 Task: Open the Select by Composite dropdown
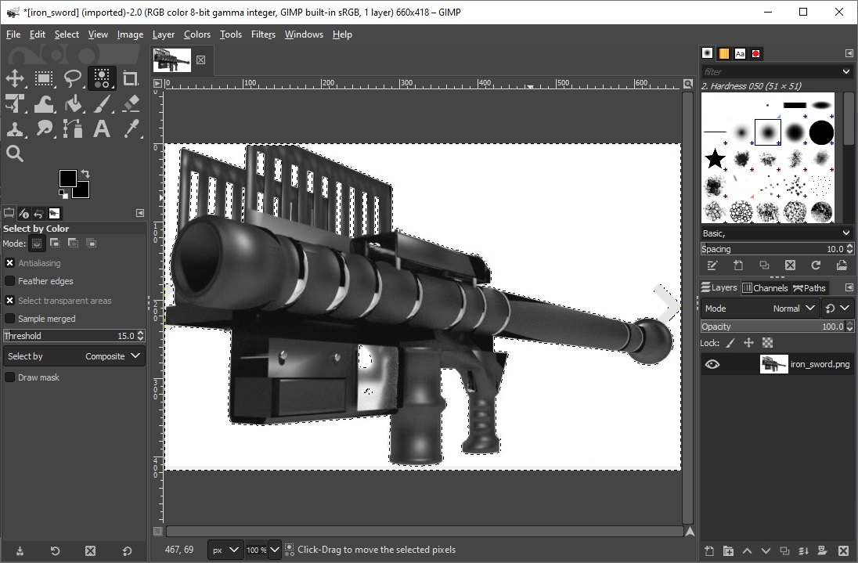74,356
